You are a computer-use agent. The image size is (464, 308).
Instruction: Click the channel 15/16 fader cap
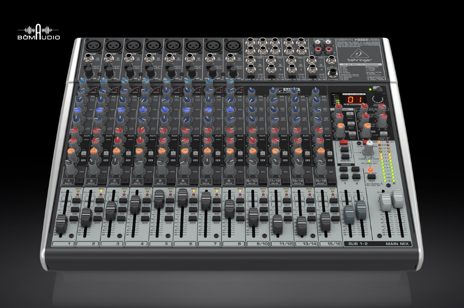[325, 221]
